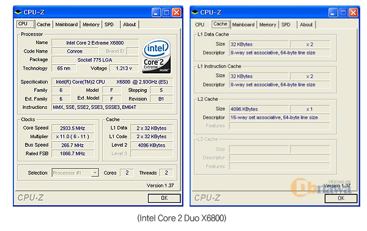Viewport: 367px width, 231px height.
Task: Close the left CPU-Z window
Action: [x=177, y=12]
